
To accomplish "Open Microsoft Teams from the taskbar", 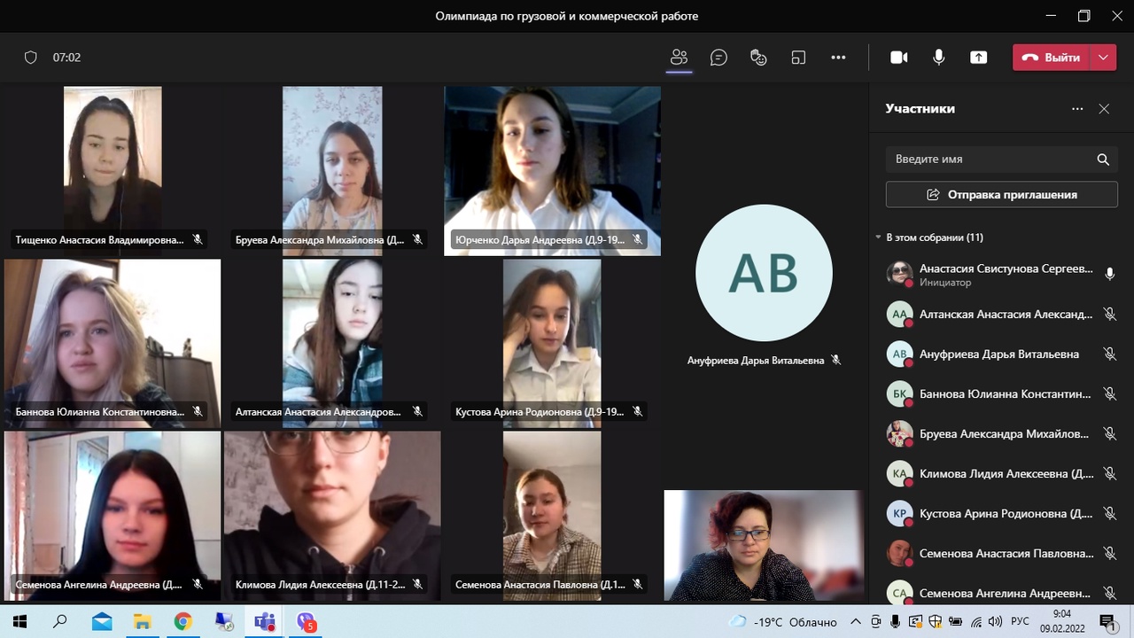I will point(264,622).
